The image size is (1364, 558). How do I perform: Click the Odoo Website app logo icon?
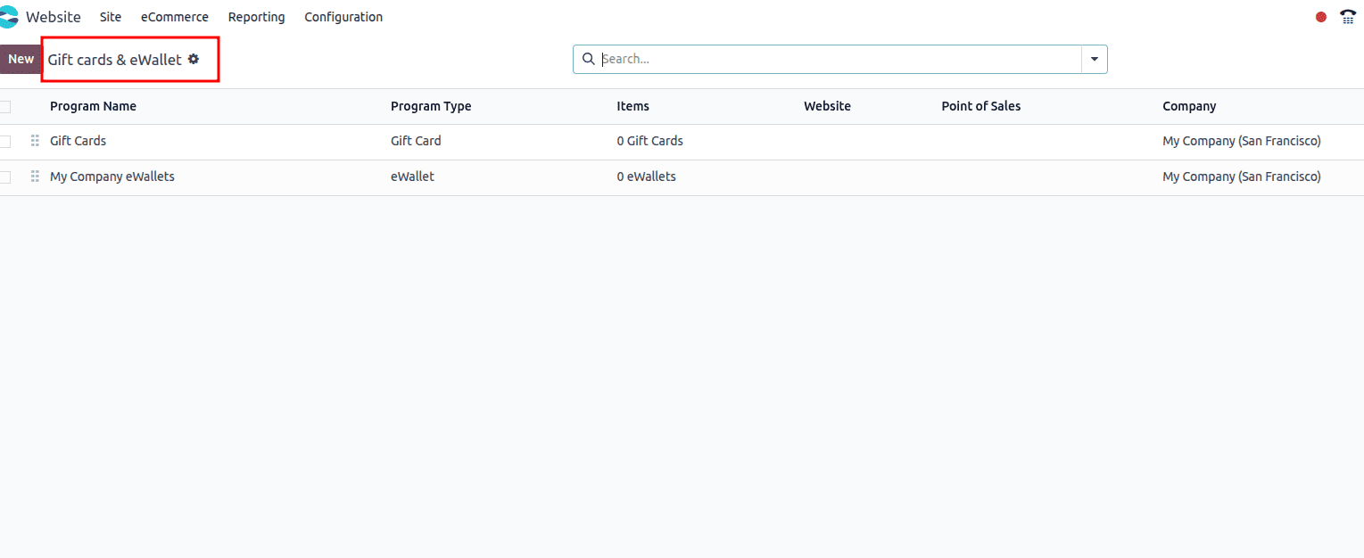tap(9, 17)
